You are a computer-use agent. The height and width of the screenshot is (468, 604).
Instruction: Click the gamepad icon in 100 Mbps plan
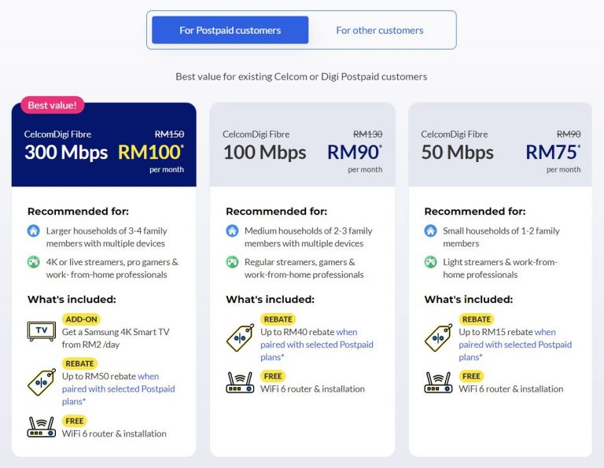click(x=232, y=262)
